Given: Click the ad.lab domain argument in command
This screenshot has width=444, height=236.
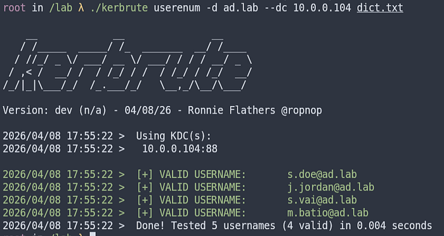Looking at the screenshot, I should 240,8.
